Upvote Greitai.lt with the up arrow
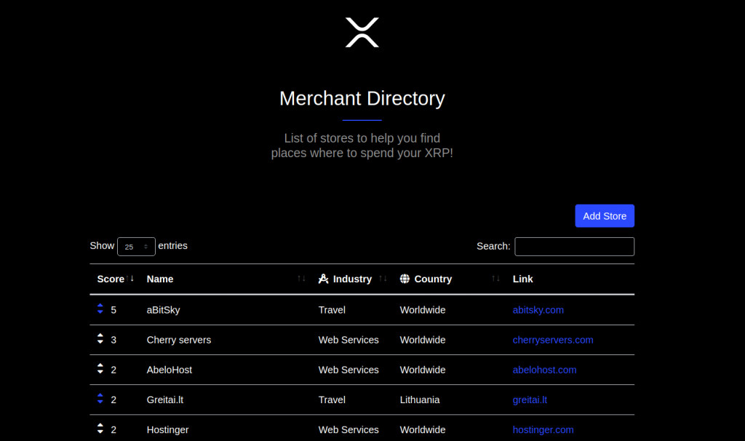 [x=100, y=395]
